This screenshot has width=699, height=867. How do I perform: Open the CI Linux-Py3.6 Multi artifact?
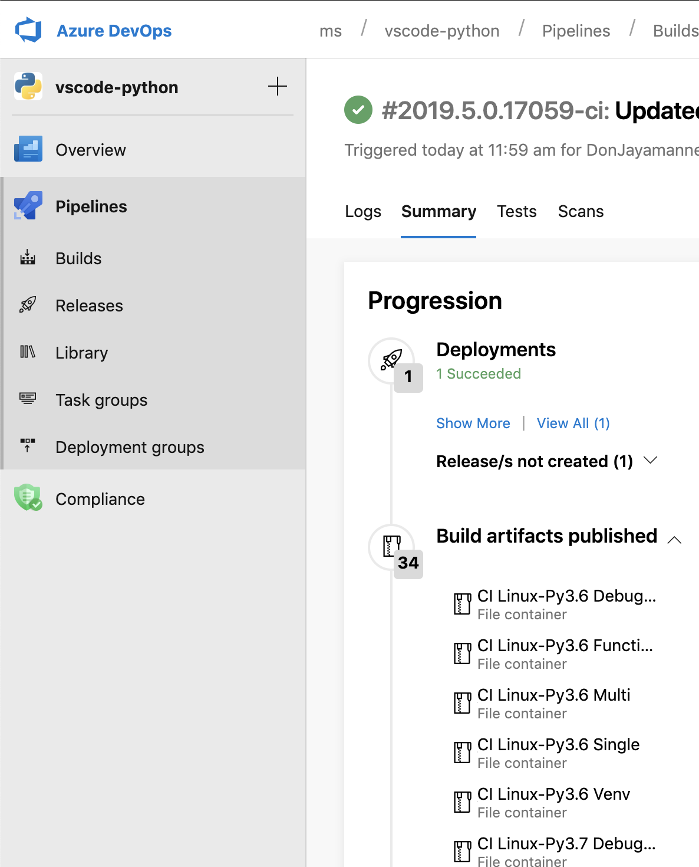click(553, 695)
